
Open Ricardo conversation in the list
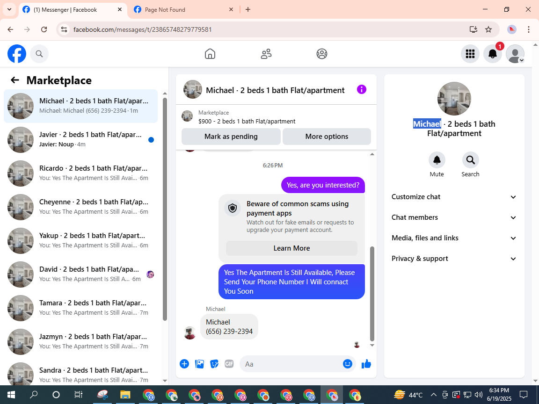point(81,173)
